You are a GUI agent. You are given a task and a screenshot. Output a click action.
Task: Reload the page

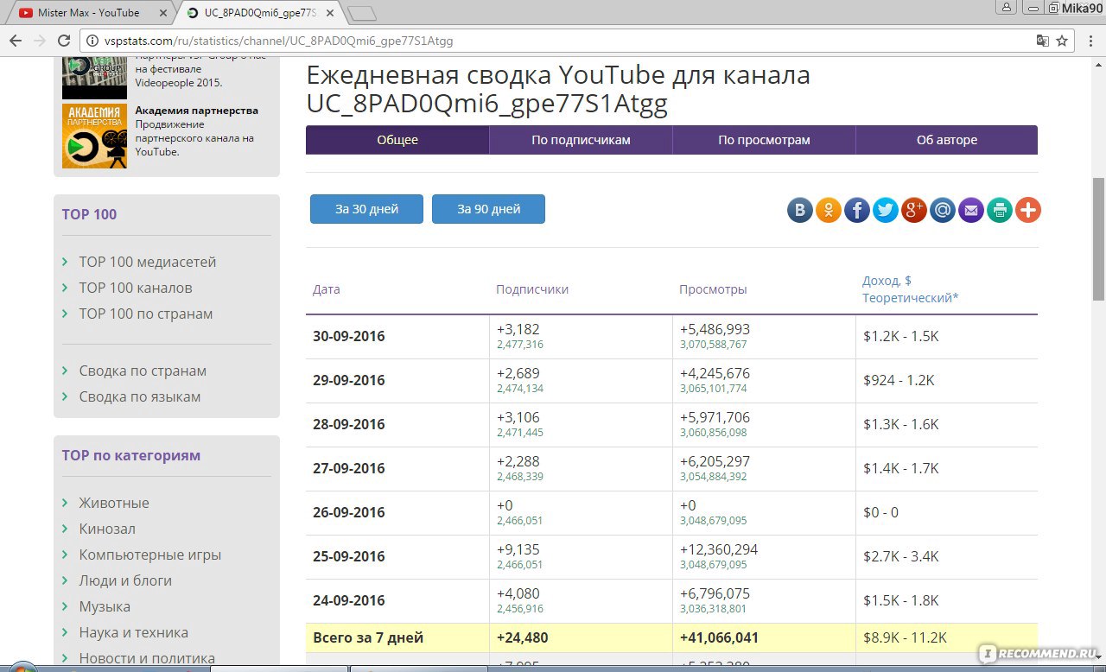[64, 41]
